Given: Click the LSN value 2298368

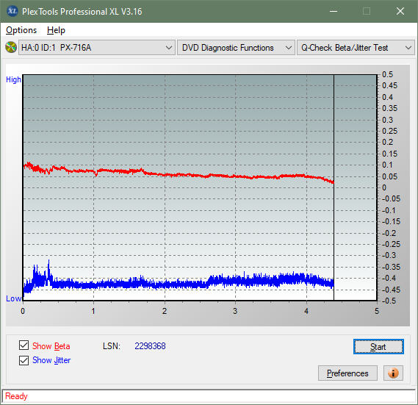Looking at the screenshot, I should coord(150,346).
